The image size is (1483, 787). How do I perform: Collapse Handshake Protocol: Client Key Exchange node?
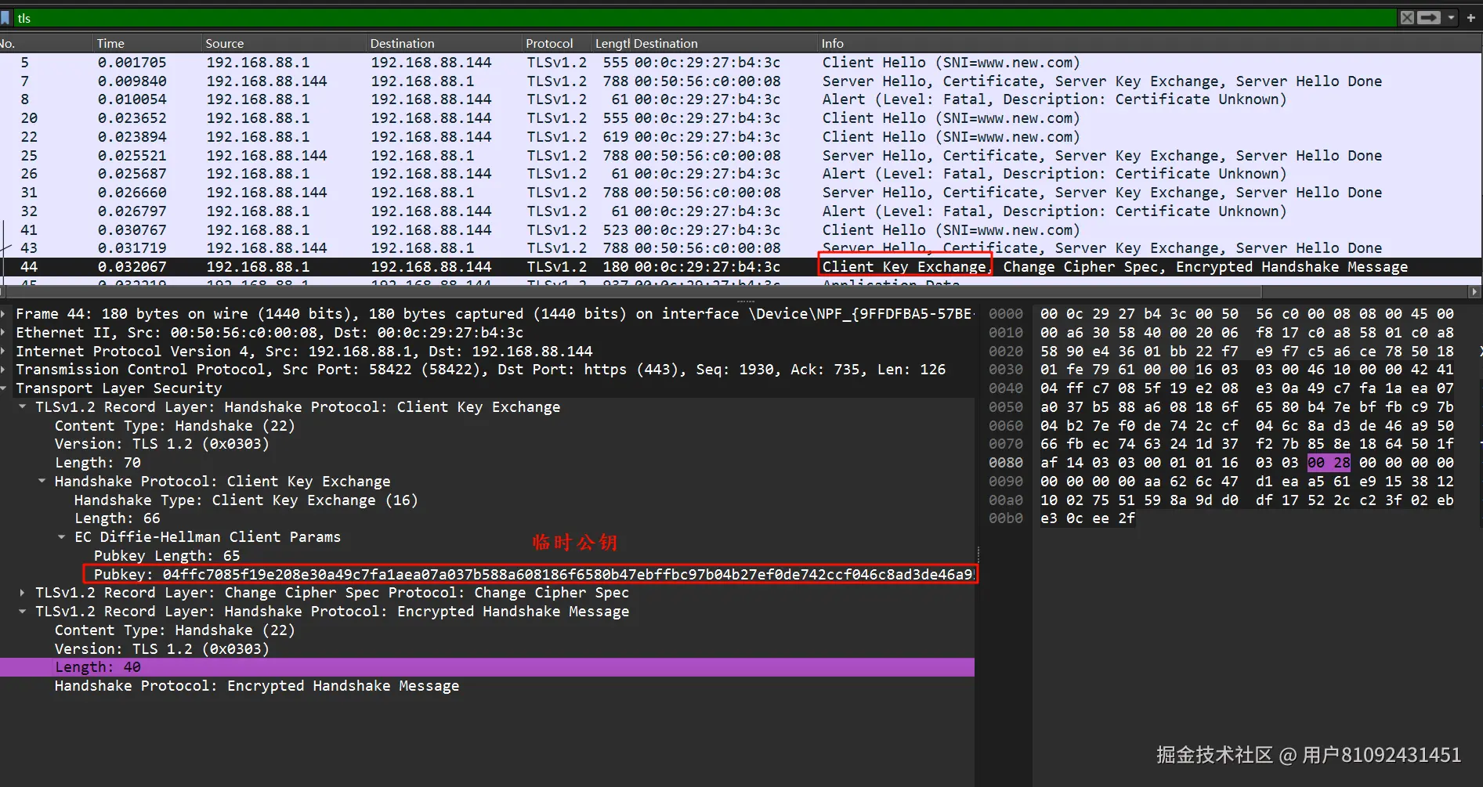click(42, 482)
